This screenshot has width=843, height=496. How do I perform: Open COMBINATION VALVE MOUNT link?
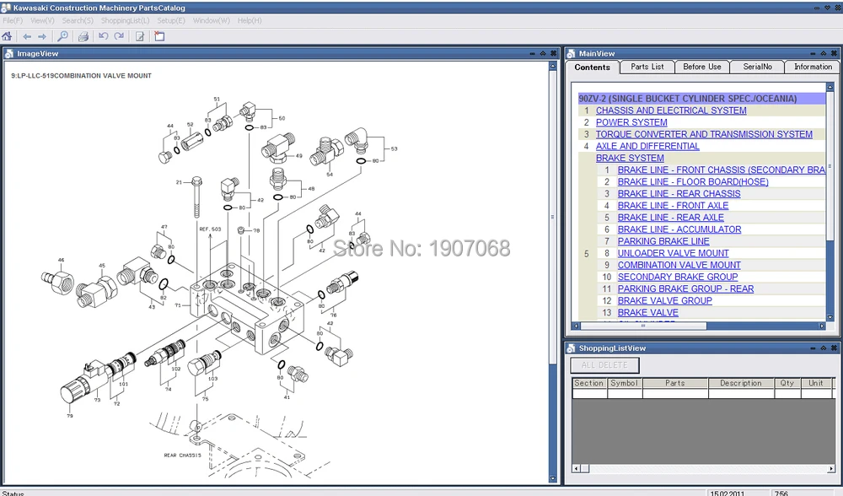click(679, 265)
